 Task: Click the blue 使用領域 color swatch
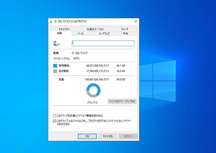tap(55, 66)
